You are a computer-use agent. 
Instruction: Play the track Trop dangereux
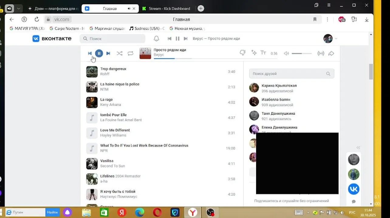[x=161, y=72]
